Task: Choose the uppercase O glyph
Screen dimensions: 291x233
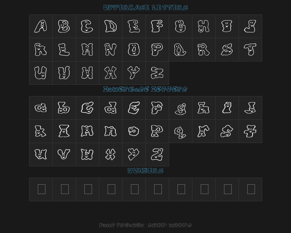Action: coord(134,50)
